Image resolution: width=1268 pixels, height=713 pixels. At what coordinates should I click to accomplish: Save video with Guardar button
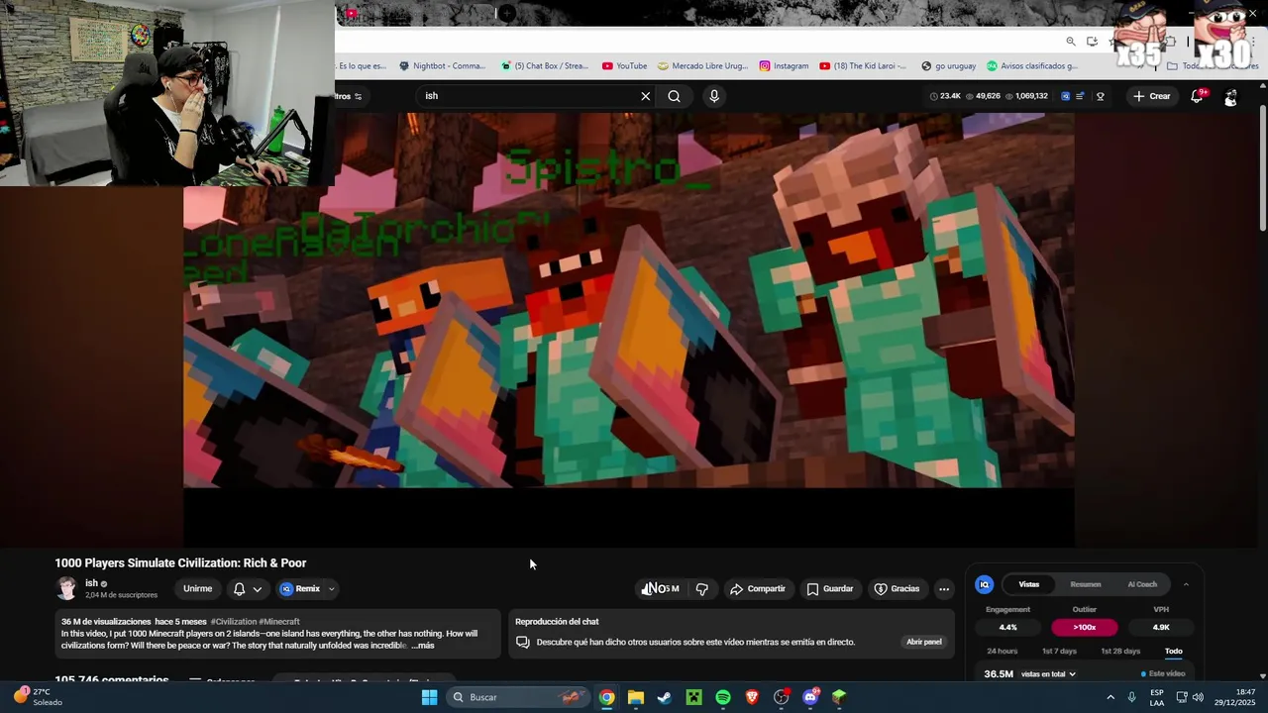pyautogui.click(x=830, y=588)
